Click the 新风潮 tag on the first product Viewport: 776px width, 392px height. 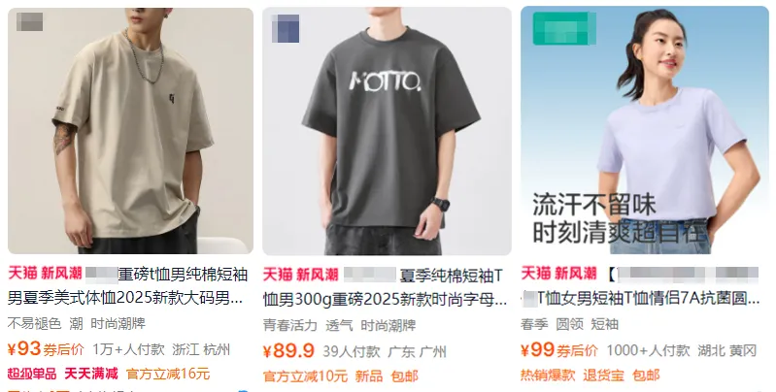[x=61, y=273]
